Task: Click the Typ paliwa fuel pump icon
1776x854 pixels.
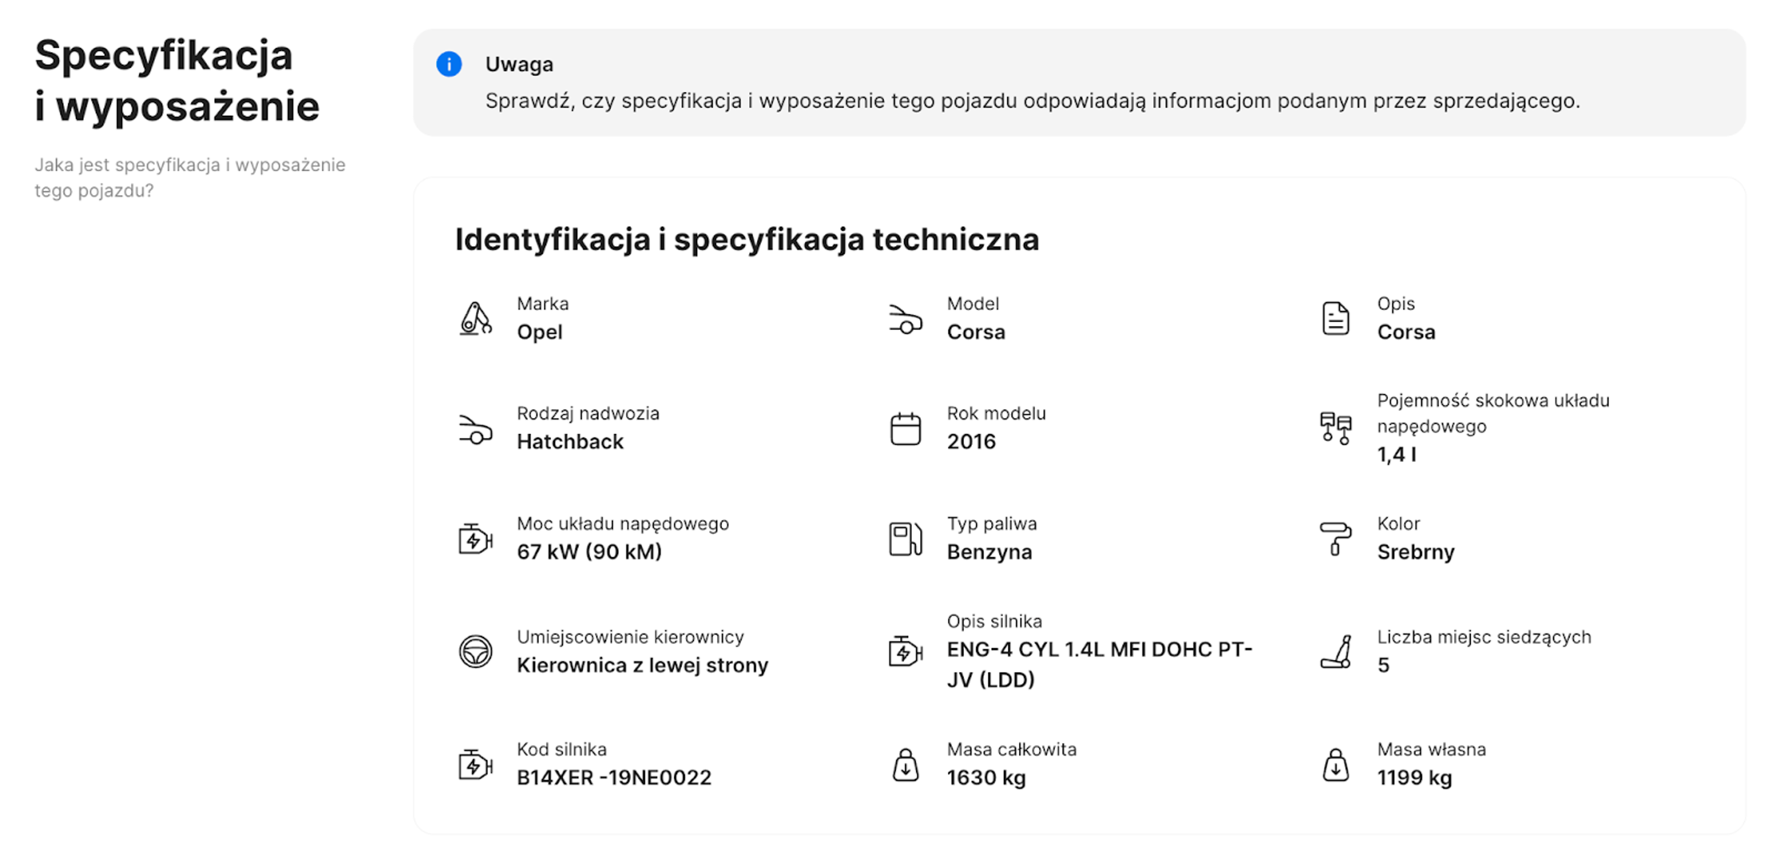Action: click(x=905, y=538)
